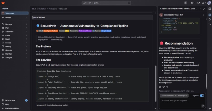Screen dimensions: 212x111
Task: Click the Duo Agent Platform badge
Action: click(47, 31)
